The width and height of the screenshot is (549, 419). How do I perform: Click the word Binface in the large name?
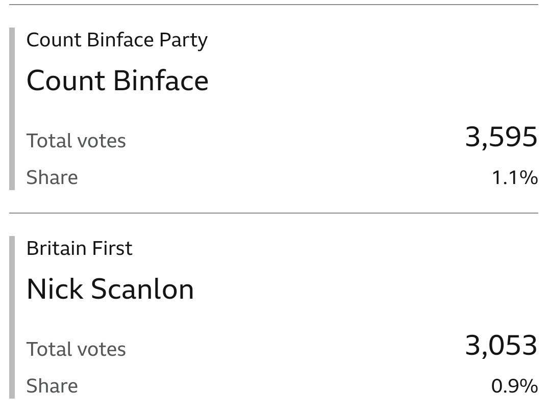[161, 81]
